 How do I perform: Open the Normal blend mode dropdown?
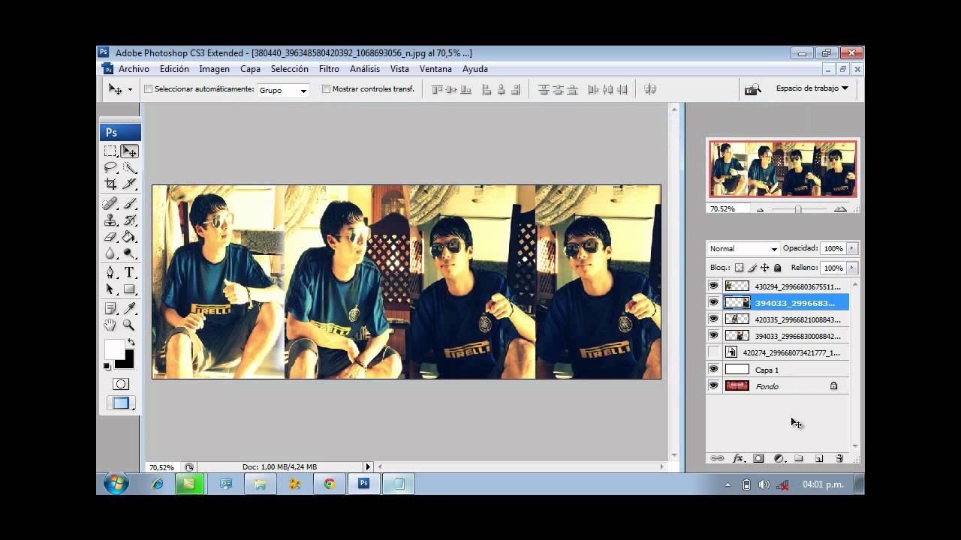743,248
